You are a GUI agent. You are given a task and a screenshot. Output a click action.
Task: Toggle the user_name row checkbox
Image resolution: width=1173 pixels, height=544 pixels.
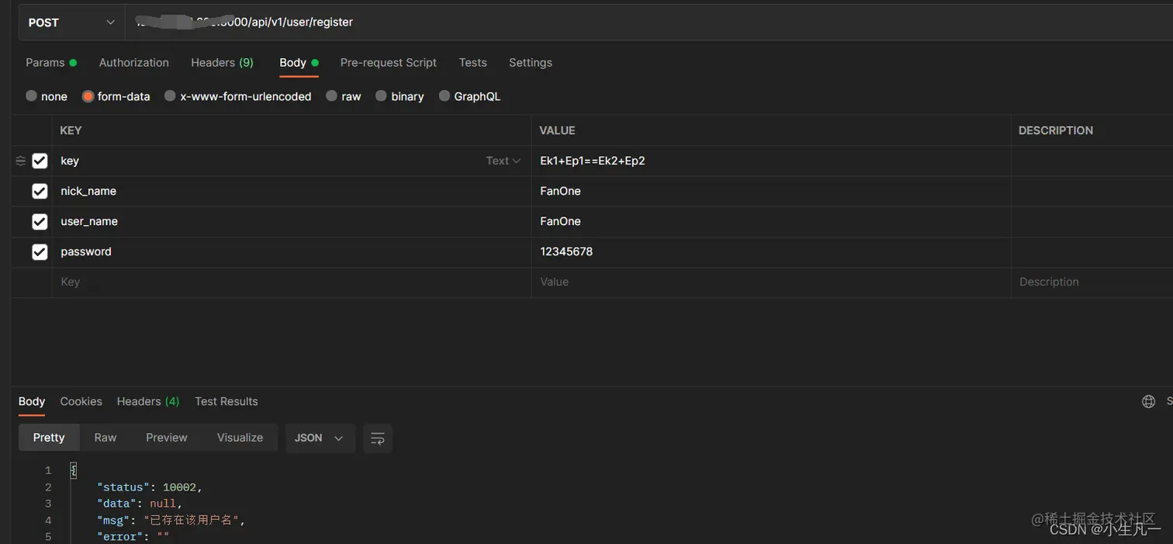tap(40, 221)
